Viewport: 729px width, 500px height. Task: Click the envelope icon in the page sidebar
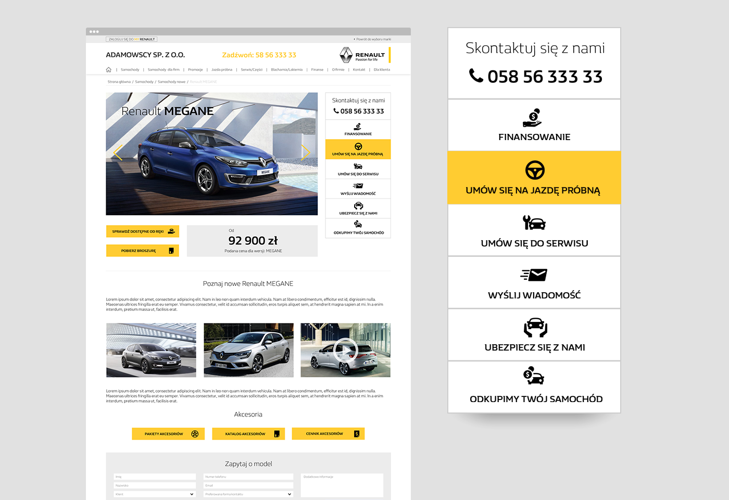(358, 186)
